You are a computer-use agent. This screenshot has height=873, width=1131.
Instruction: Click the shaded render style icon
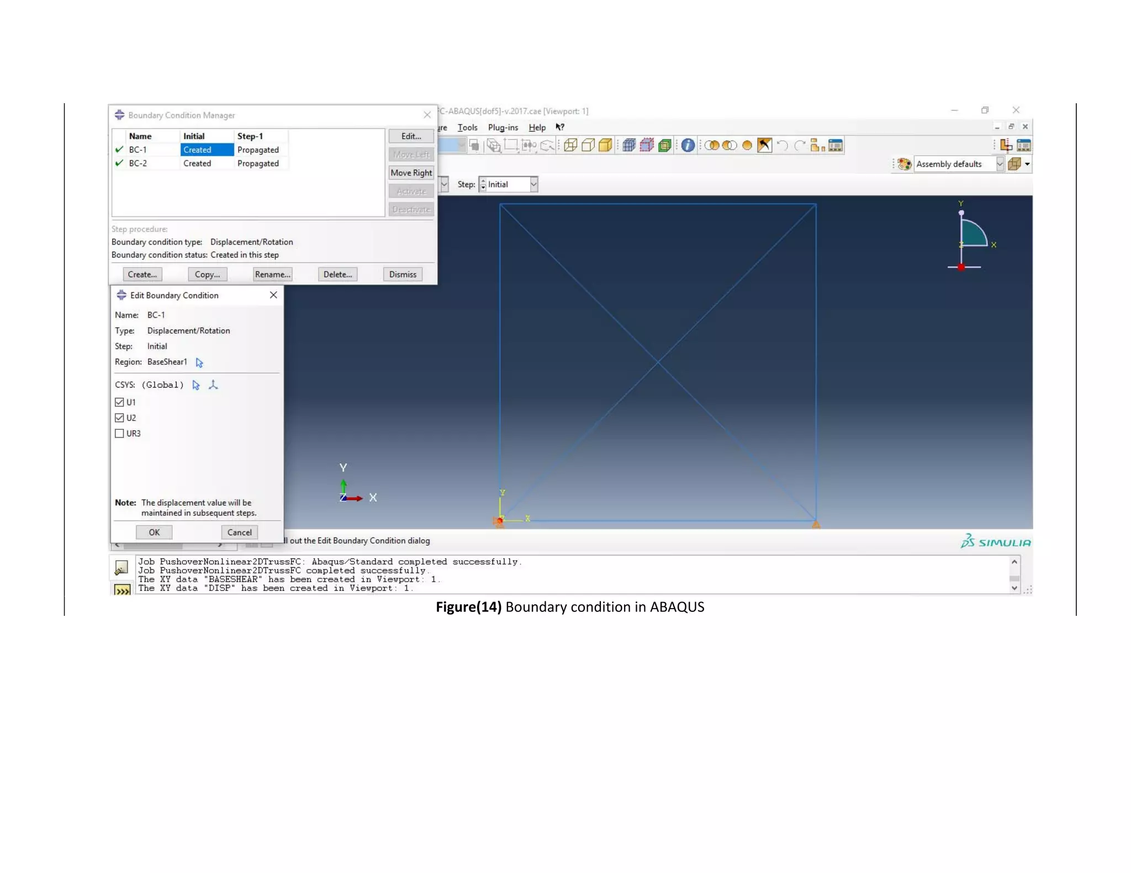pos(605,146)
